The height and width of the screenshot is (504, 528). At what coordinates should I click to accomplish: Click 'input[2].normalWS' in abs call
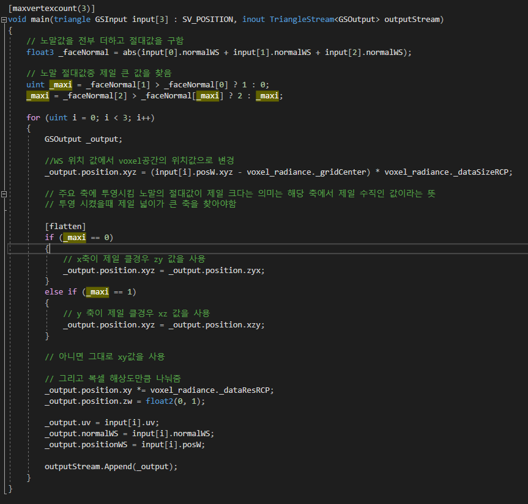click(363, 53)
